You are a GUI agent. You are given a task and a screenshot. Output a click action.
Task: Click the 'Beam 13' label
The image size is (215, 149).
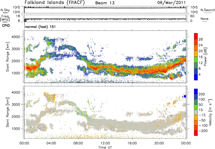pos(105,3)
